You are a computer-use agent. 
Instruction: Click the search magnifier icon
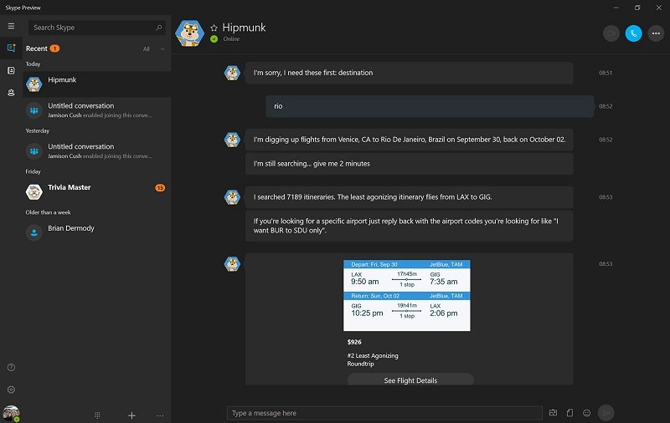click(159, 28)
